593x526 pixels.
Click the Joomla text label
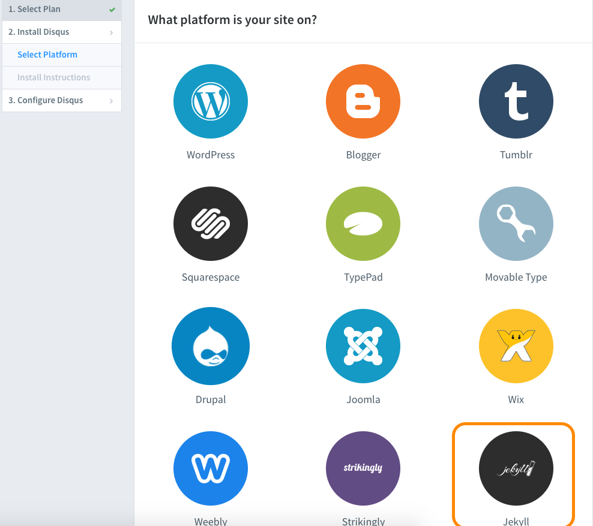point(363,400)
